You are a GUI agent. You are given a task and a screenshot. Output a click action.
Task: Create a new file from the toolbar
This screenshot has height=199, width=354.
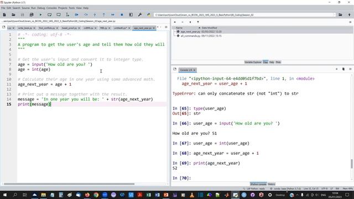tap(4, 15)
